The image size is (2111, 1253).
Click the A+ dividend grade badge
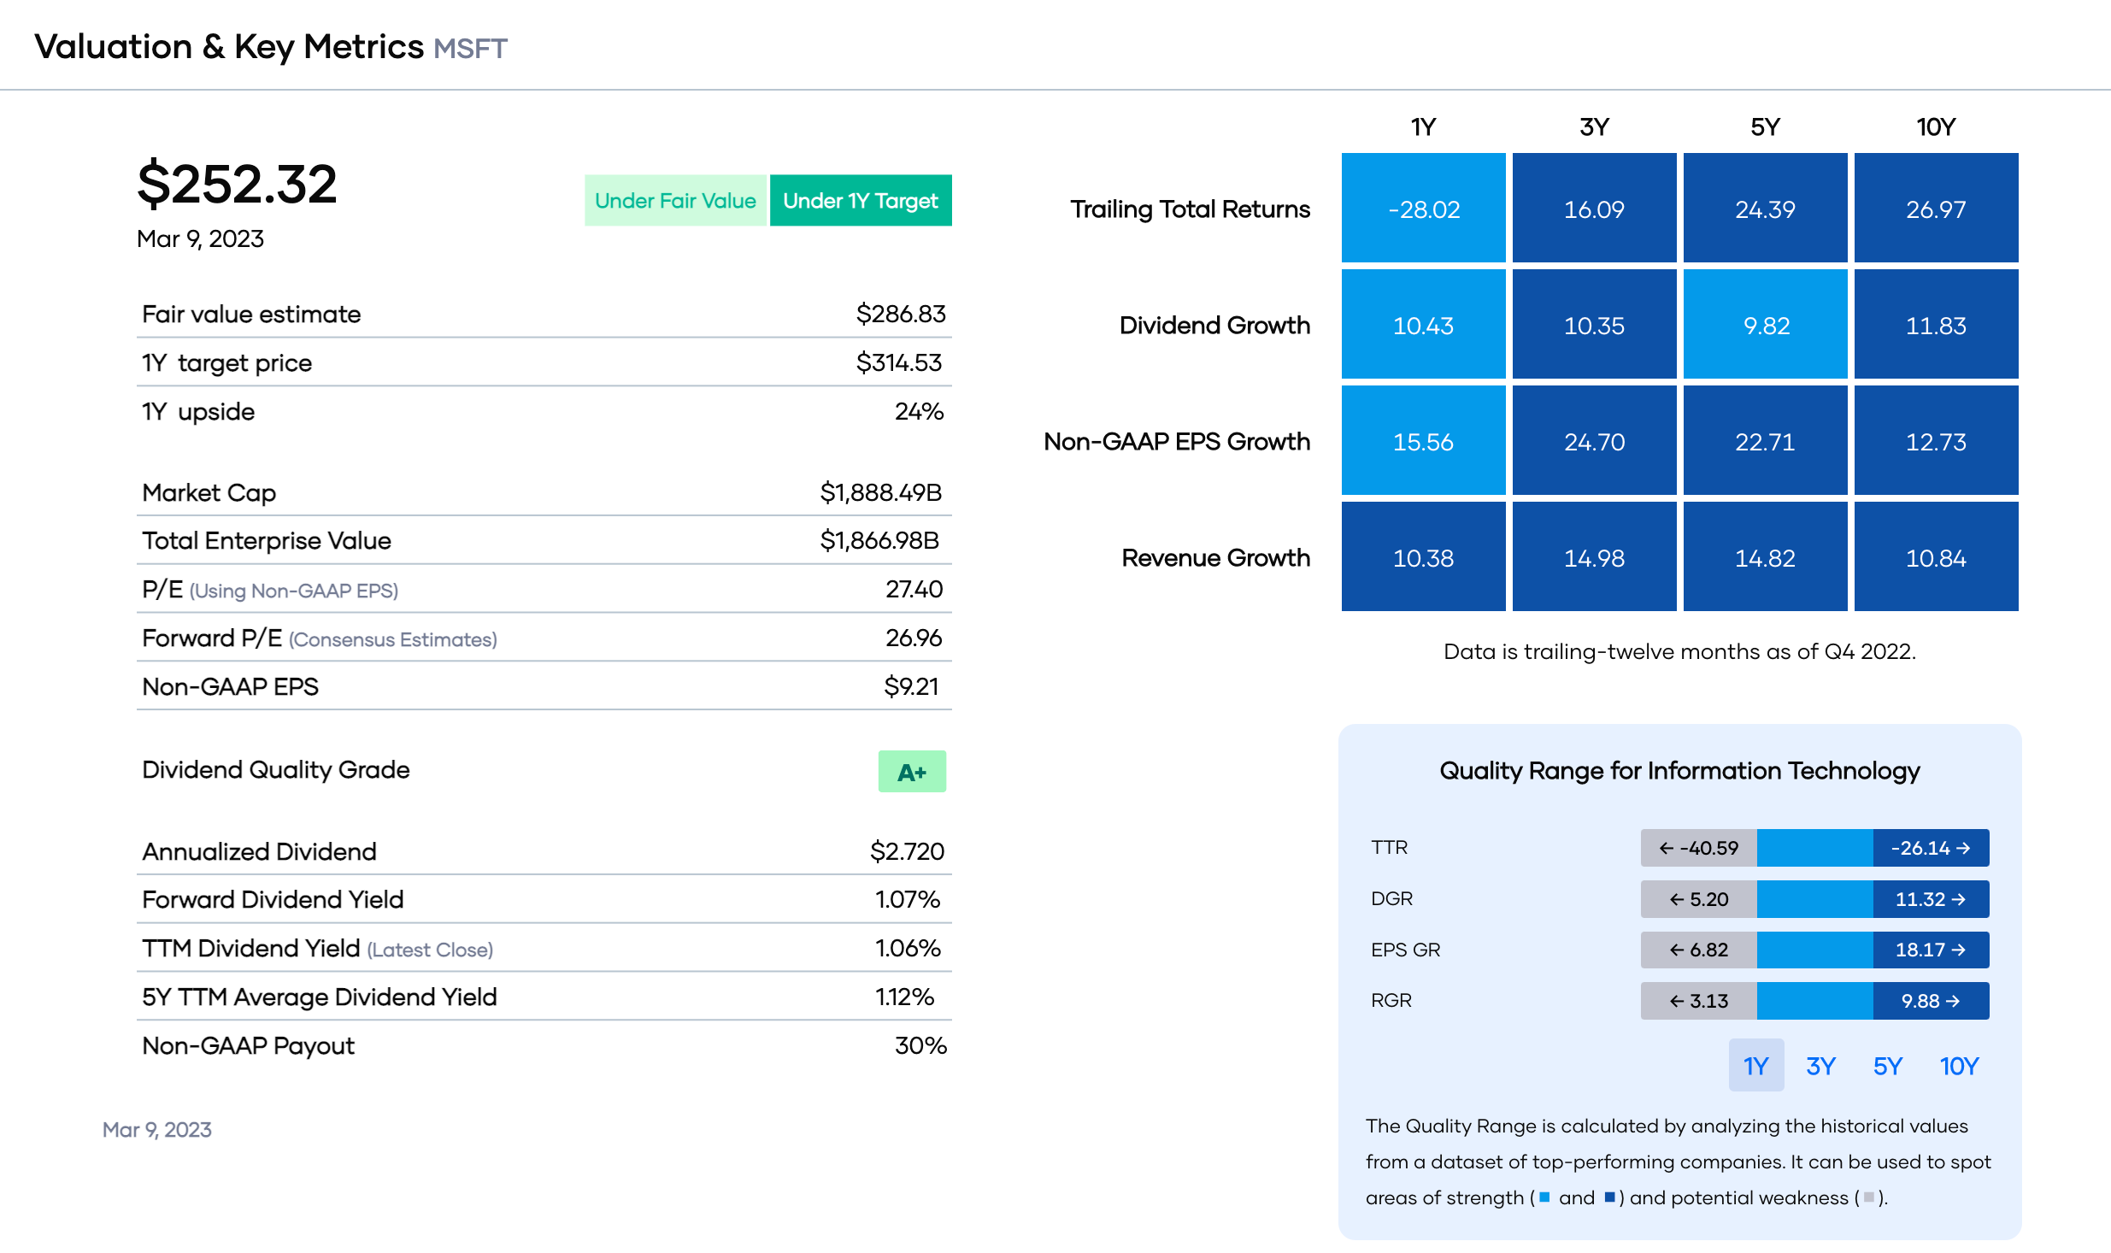pyautogui.click(x=912, y=772)
